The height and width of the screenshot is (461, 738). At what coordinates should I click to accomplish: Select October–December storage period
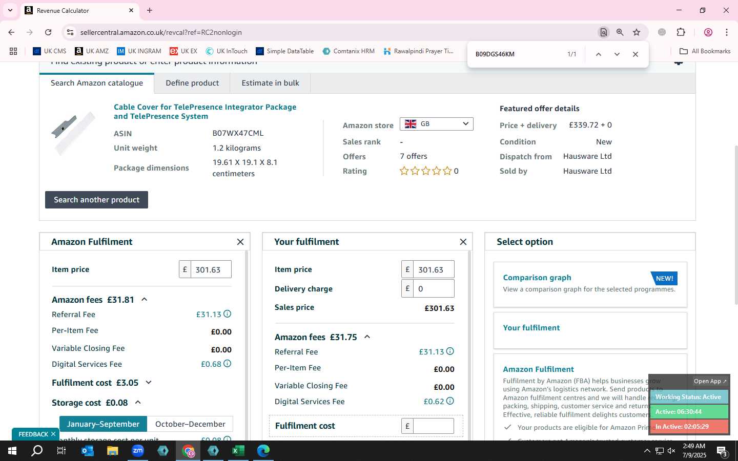190,424
